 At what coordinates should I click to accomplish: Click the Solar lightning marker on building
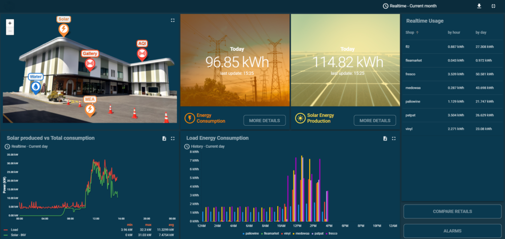(x=63, y=30)
